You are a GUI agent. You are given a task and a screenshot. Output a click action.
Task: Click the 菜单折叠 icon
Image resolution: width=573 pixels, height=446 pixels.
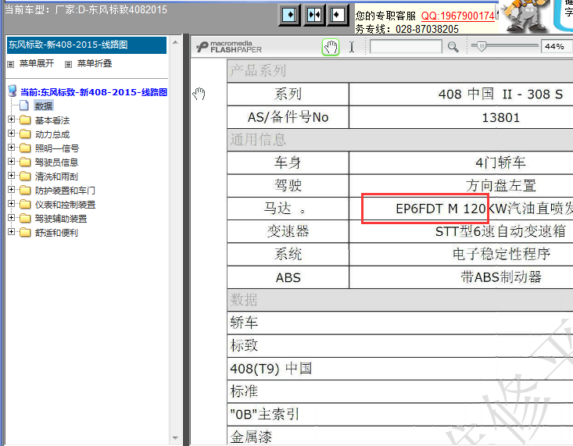(68, 64)
